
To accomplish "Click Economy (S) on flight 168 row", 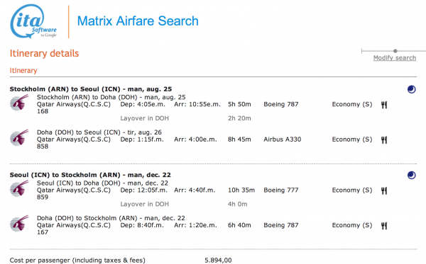I will point(352,104).
